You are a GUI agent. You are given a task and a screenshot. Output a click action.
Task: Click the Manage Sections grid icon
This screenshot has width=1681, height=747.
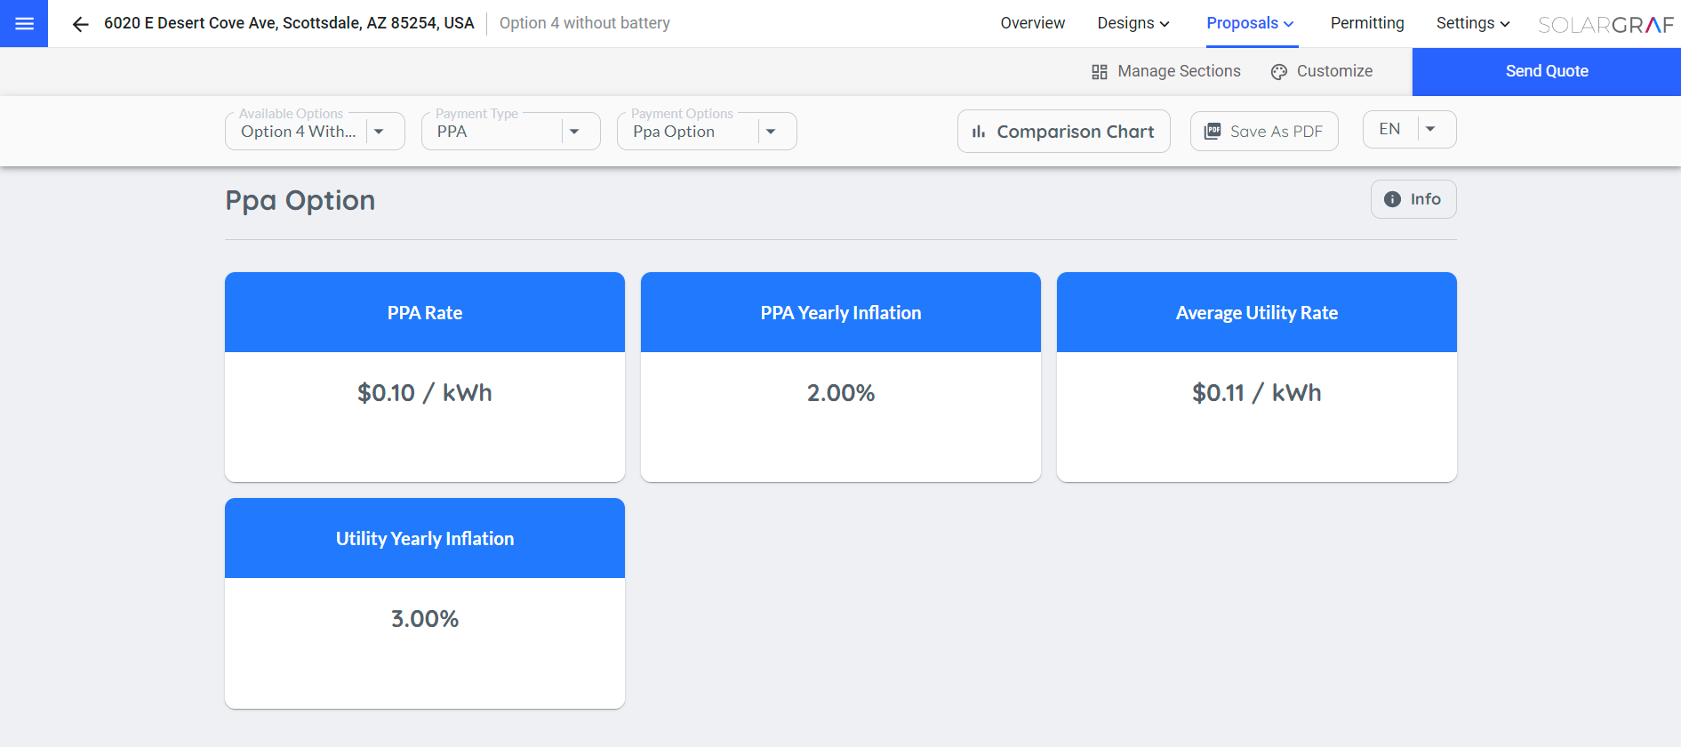pos(1100,72)
